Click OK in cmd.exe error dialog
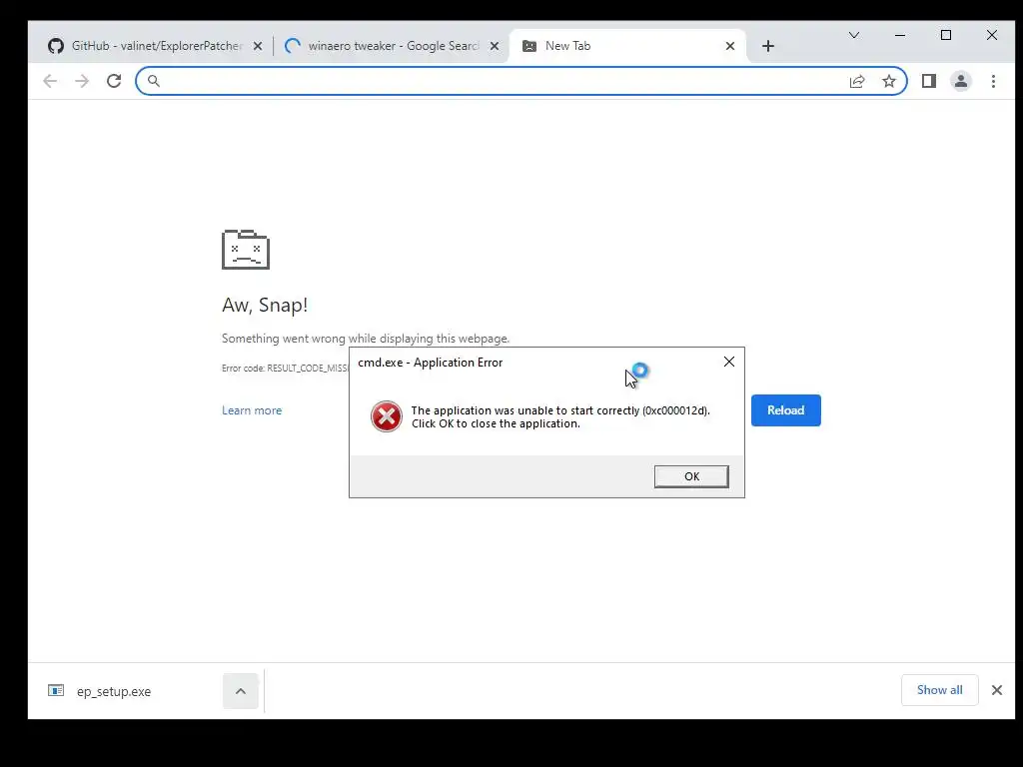This screenshot has height=767, width=1023. (x=691, y=476)
